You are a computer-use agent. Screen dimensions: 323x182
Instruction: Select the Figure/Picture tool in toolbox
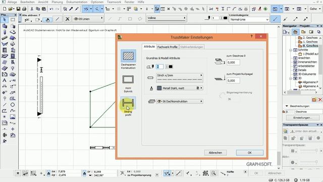13,117
